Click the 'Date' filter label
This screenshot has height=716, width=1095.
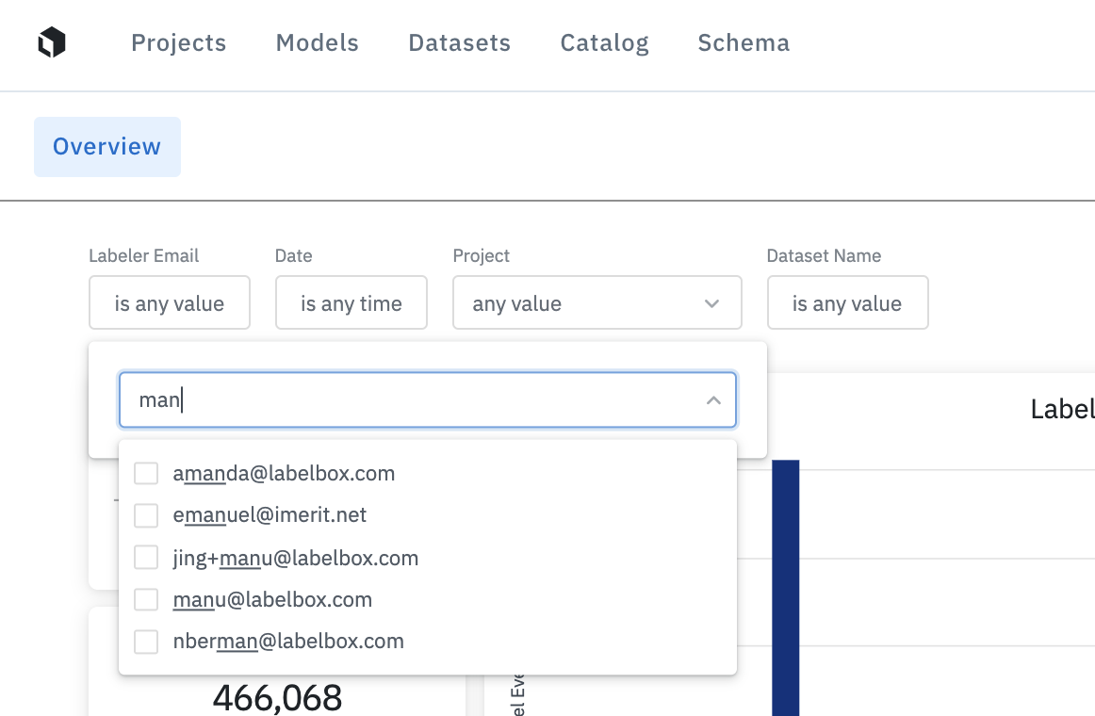click(293, 256)
